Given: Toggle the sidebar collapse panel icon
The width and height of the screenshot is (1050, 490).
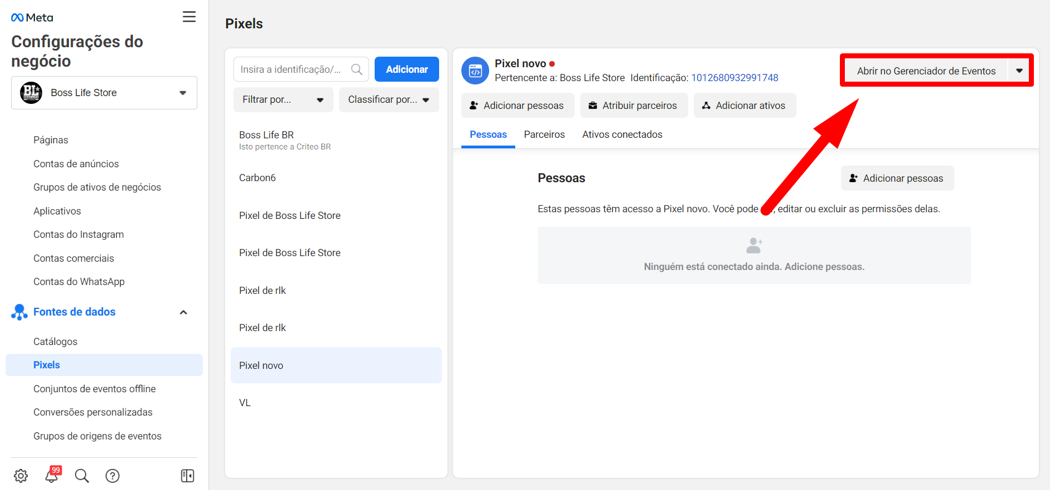Looking at the screenshot, I should point(187,476).
